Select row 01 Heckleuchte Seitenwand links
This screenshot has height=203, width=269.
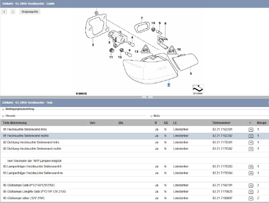click(x=134, y=129)
